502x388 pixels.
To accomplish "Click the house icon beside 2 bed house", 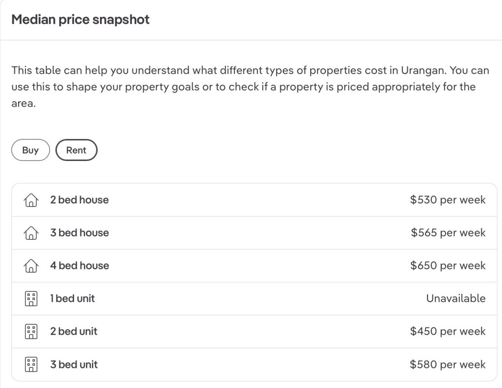I will tap(31, 200).
